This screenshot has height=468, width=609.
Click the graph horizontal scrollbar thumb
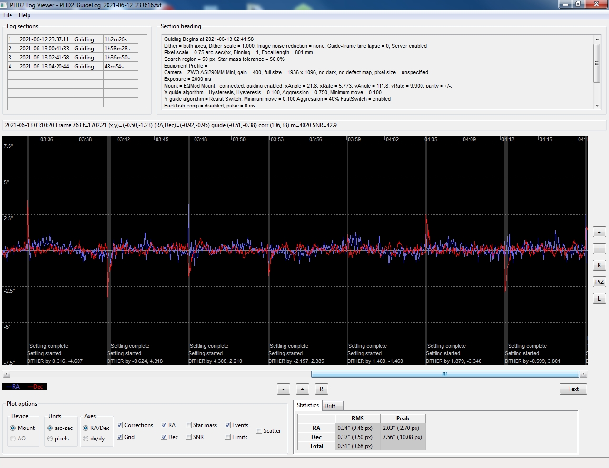pos(445,374)
